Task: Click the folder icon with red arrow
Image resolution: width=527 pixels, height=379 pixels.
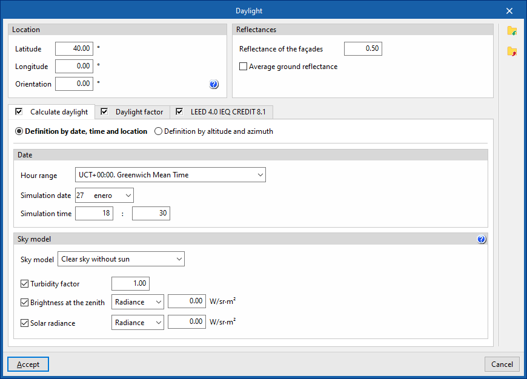Action: pos(512,51)
